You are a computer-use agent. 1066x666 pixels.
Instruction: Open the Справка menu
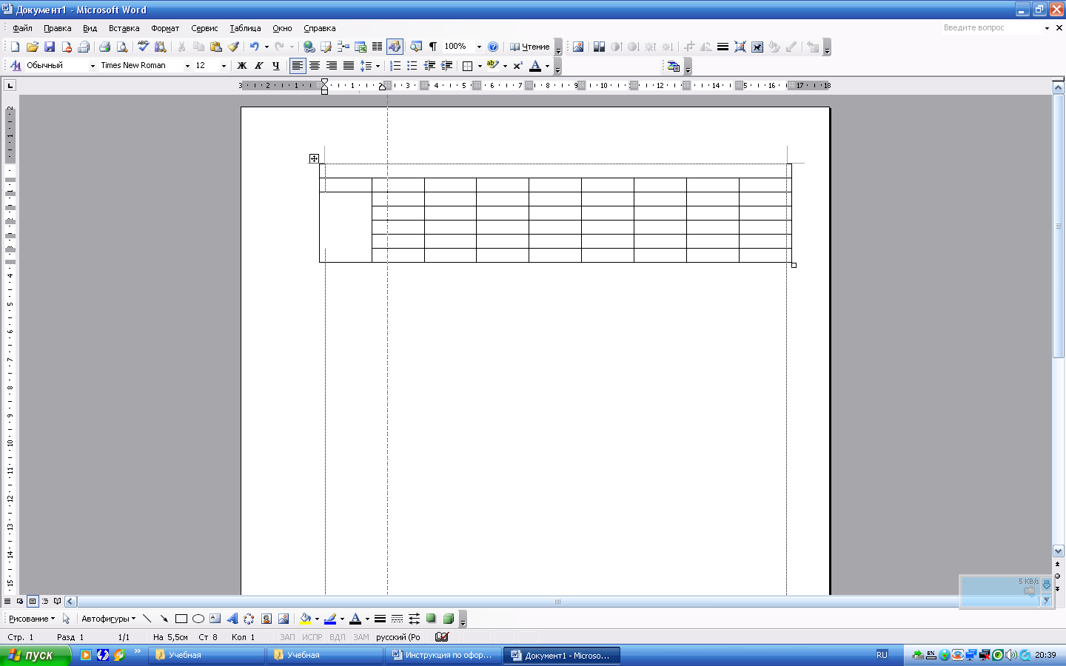[319, 28]
